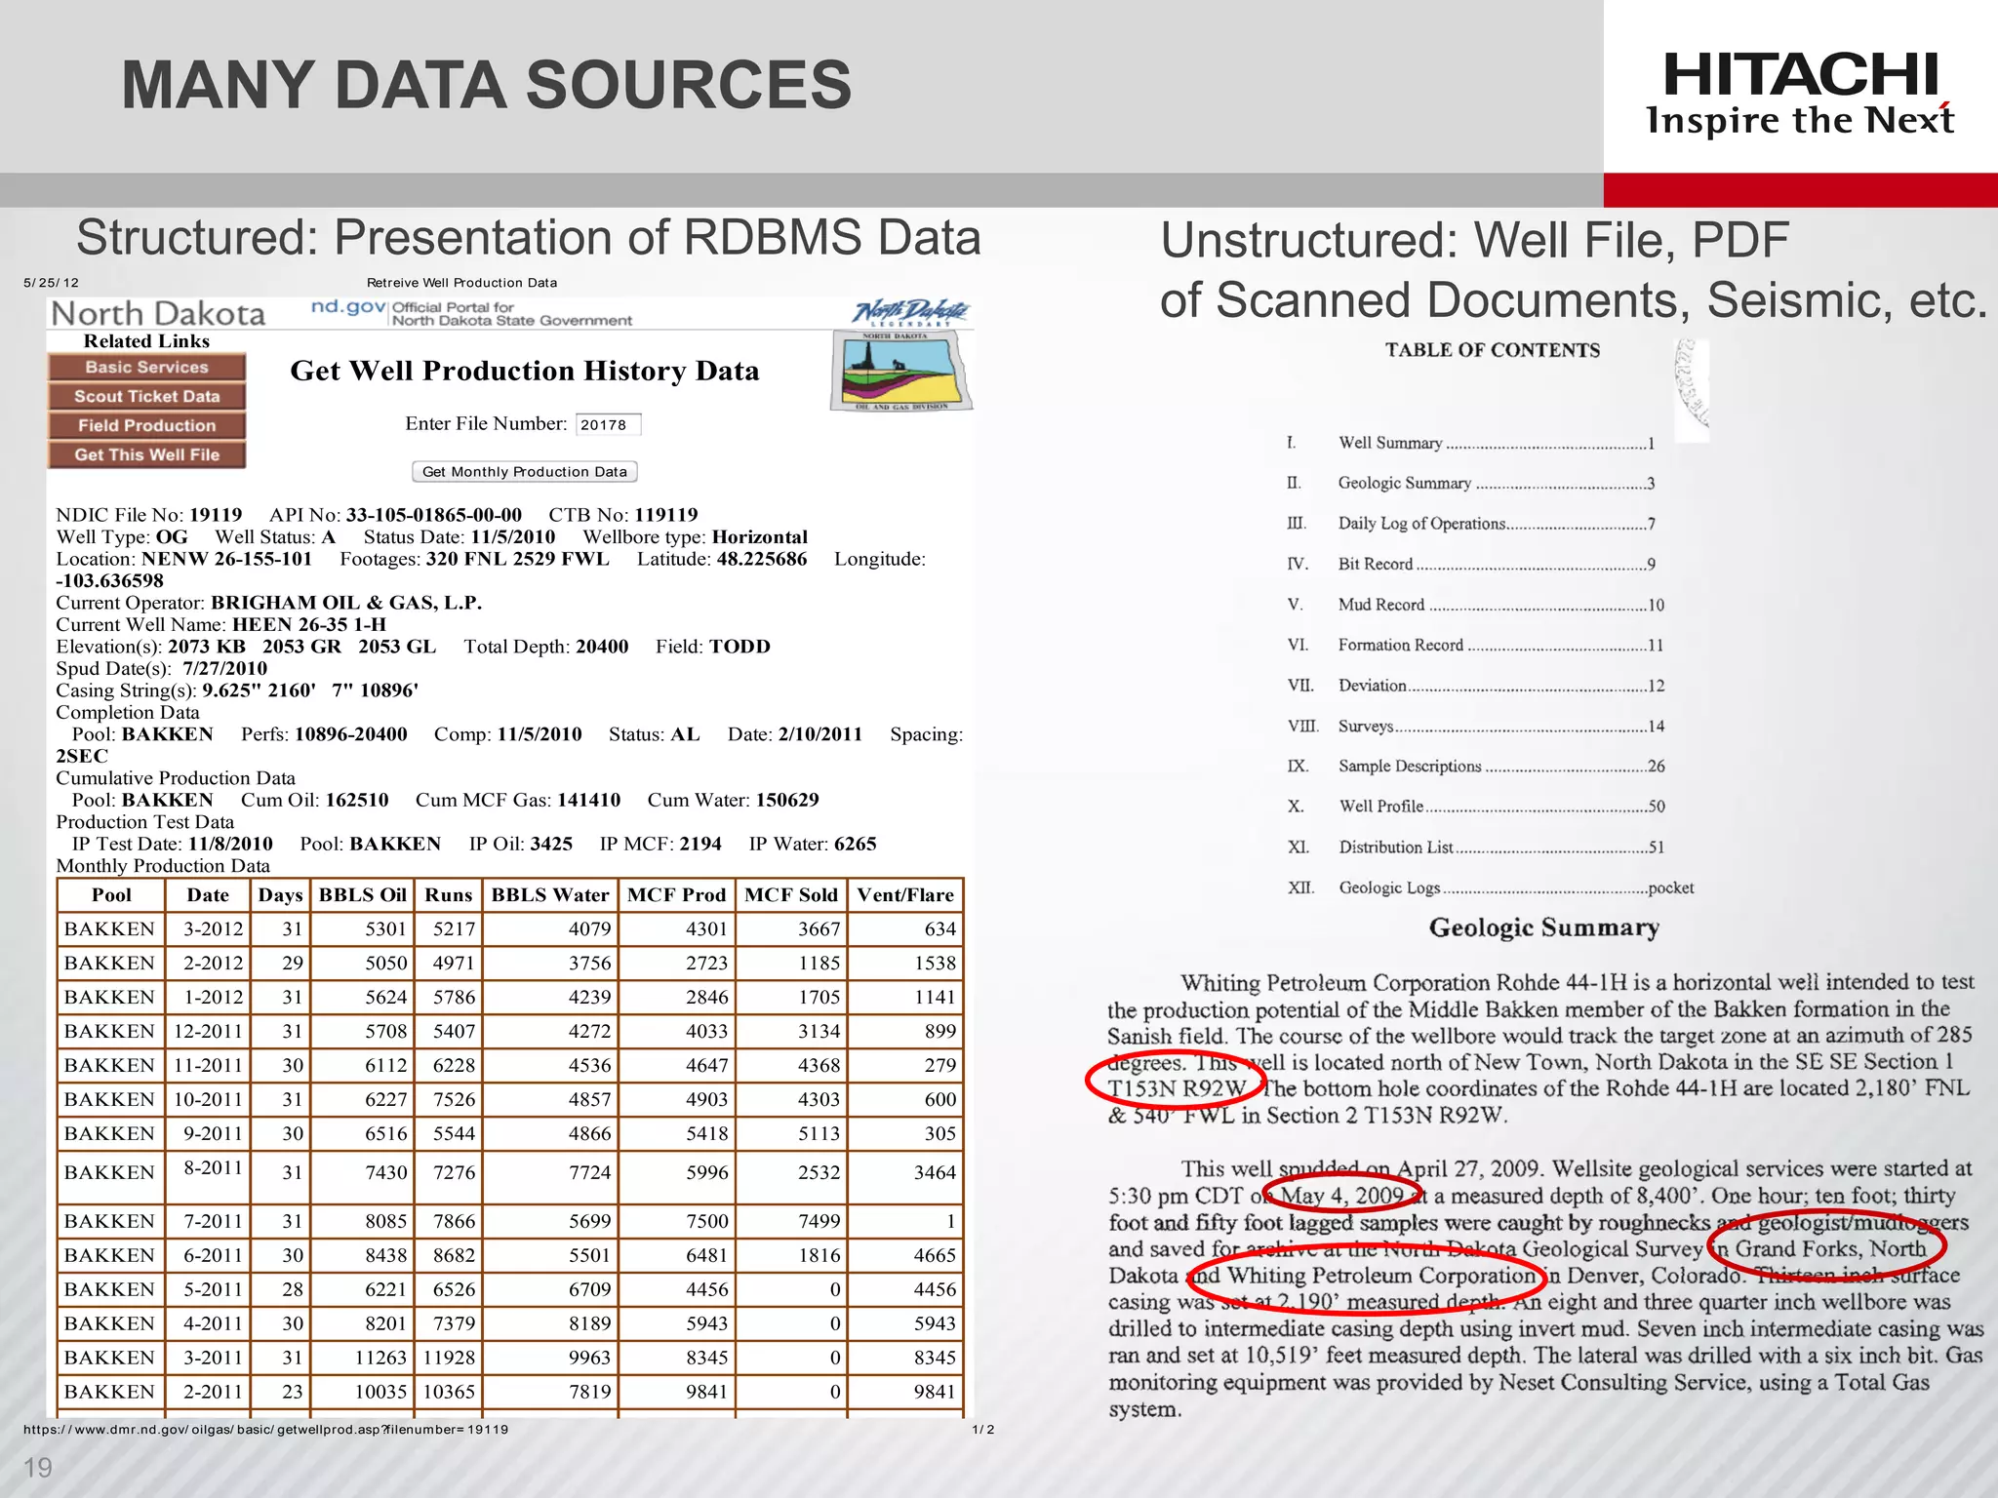Select the Date column header
The height and width of the screenshot is (1498, 1998).
[x=208, y=895]
